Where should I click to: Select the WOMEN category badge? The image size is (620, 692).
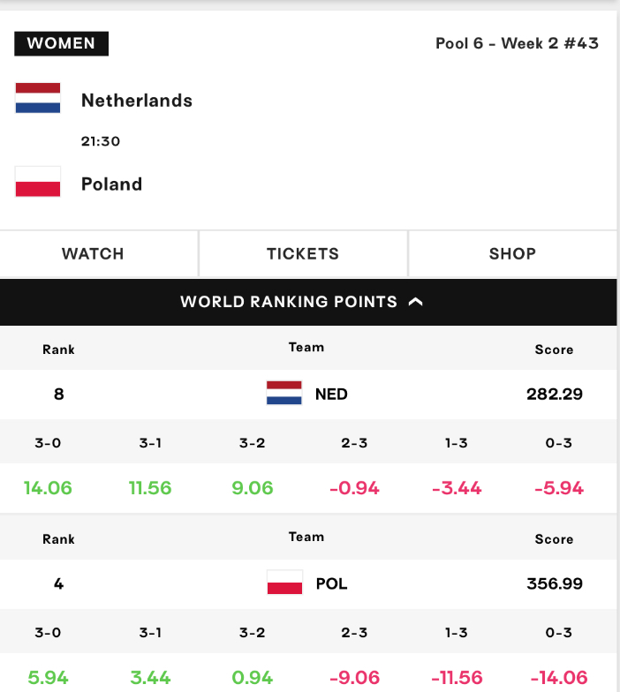pyautogui.click(x=62, y=44)
